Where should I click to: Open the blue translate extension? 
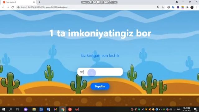[173, 7]
